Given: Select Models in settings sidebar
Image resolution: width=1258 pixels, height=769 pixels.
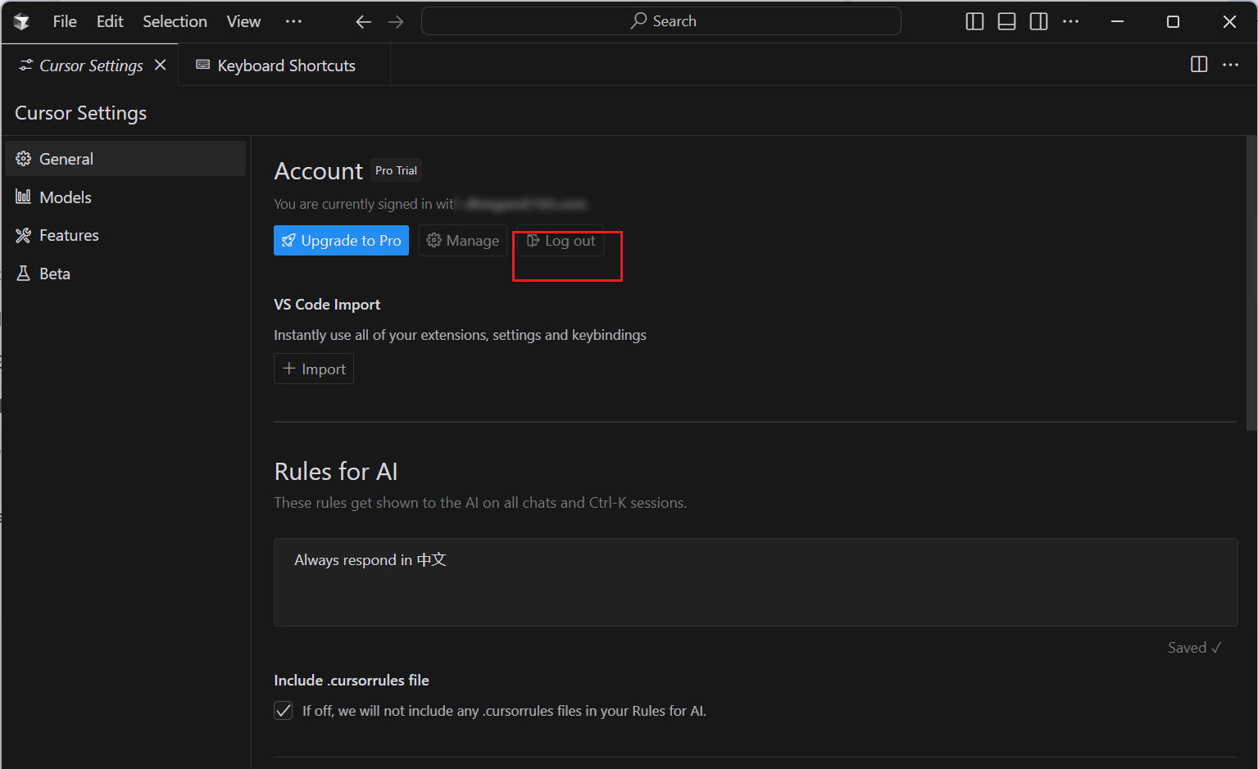Looking at the screenshot, I should click(x=125, y=197).
